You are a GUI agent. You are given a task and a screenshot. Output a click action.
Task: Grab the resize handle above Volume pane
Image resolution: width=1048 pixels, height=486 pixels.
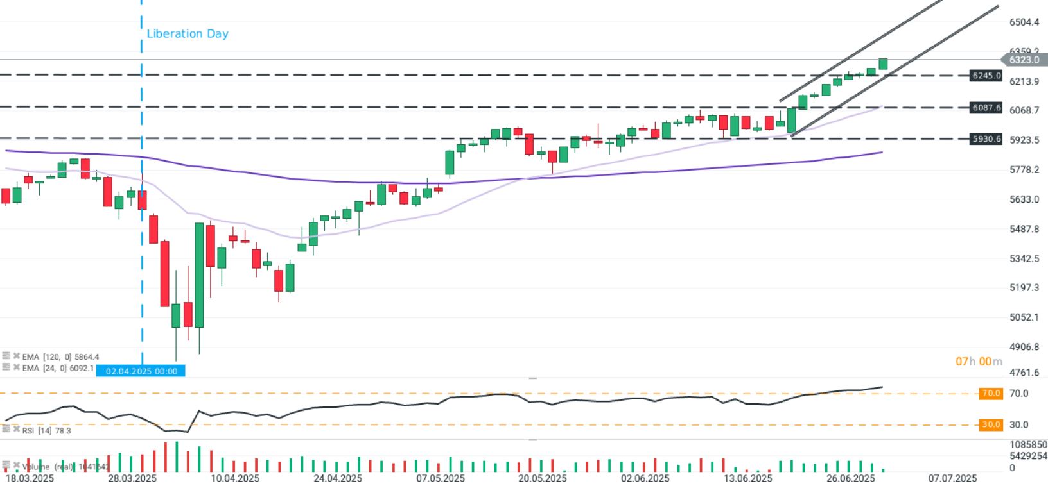(532, 440)
